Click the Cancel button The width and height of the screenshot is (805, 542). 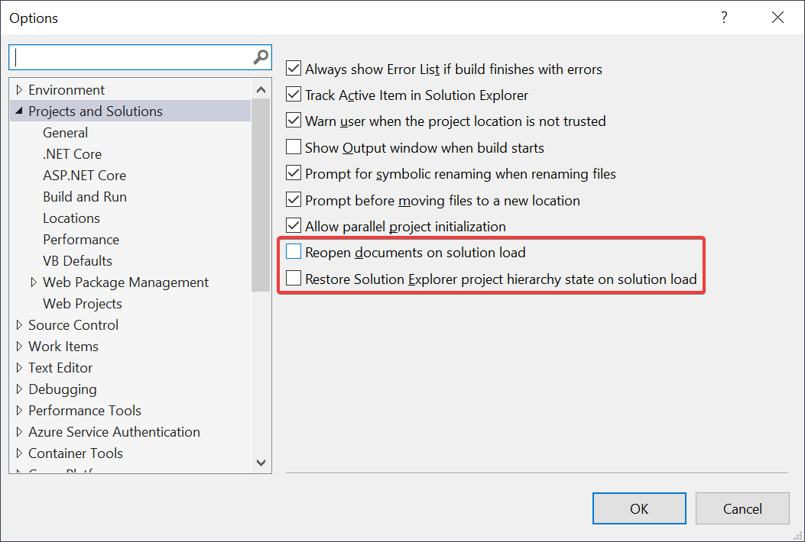click(742, 508)
